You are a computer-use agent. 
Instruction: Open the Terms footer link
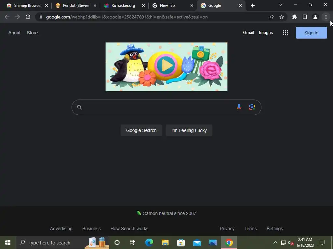point(251,229)
